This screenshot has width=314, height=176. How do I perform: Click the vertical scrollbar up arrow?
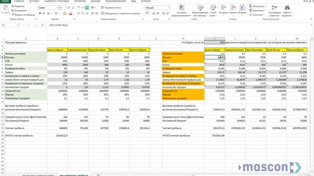pyautogui.click(x=312, y=39)
